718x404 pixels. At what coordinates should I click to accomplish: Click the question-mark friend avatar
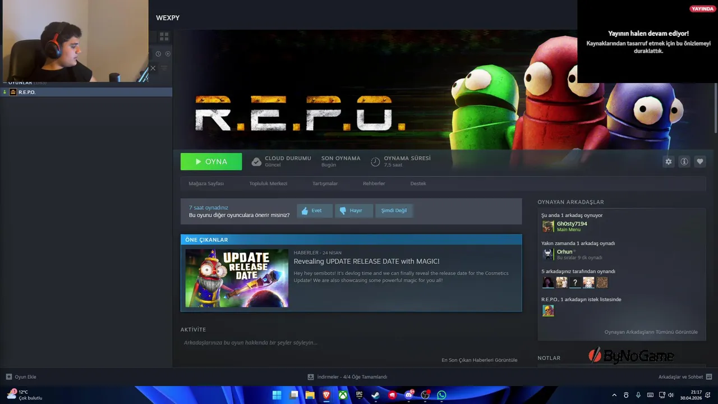tap(575, 282)
